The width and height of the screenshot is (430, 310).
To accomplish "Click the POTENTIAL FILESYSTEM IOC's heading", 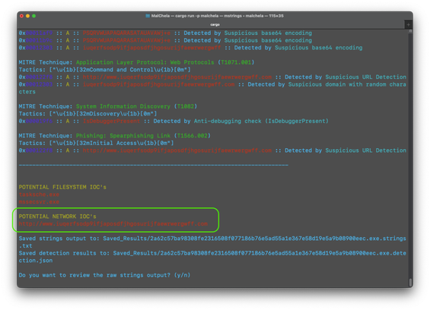I will coord(62,187).
